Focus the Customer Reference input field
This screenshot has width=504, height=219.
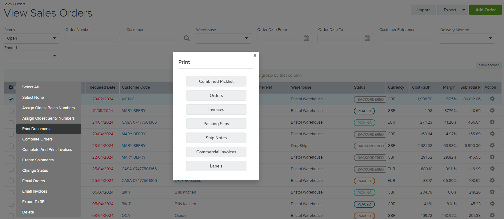[x=406, y=38]
